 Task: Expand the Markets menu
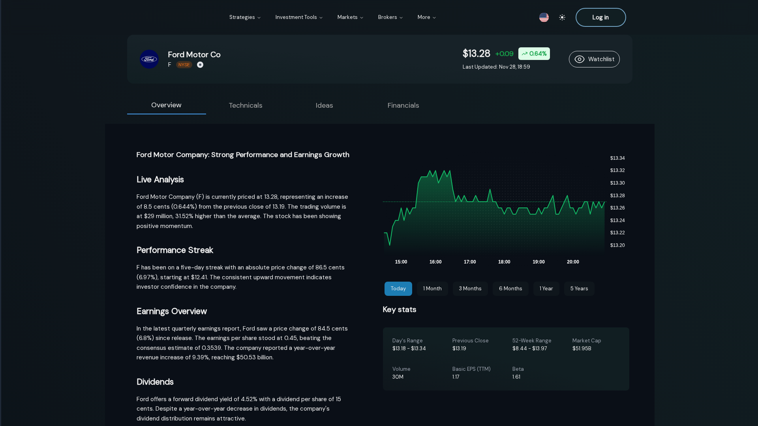pos(350,17)
